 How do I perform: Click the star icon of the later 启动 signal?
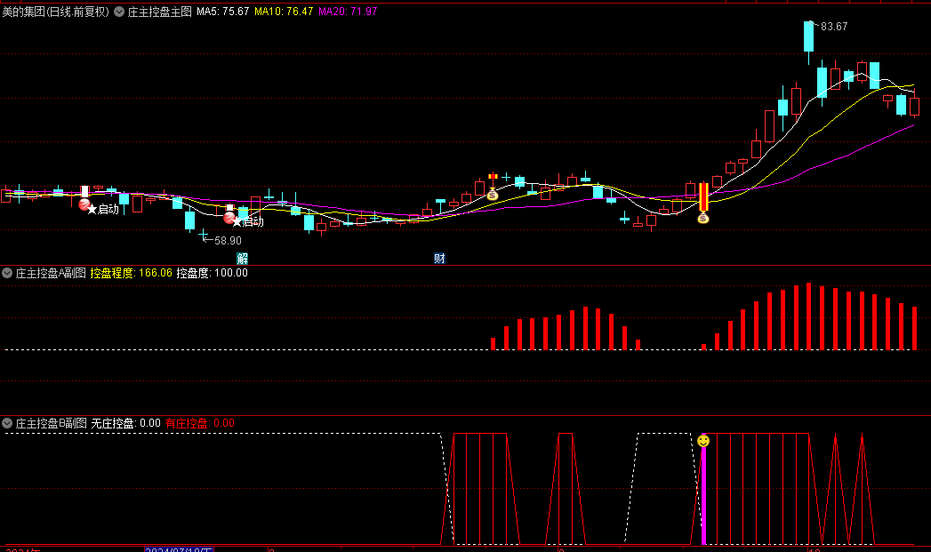(x=237, y=222)
